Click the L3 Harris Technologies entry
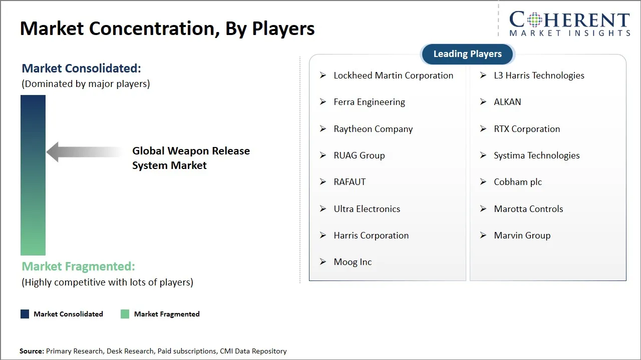 tap(539, 75)
